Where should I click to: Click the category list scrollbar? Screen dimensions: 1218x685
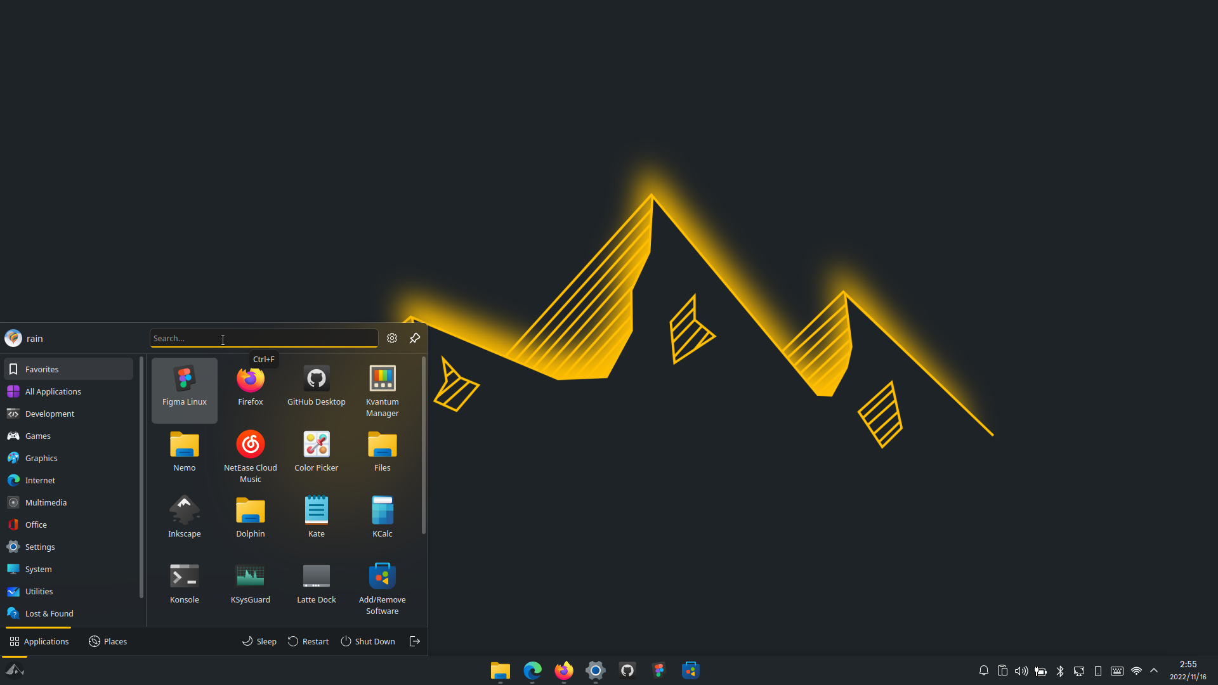tap(141, 478)
